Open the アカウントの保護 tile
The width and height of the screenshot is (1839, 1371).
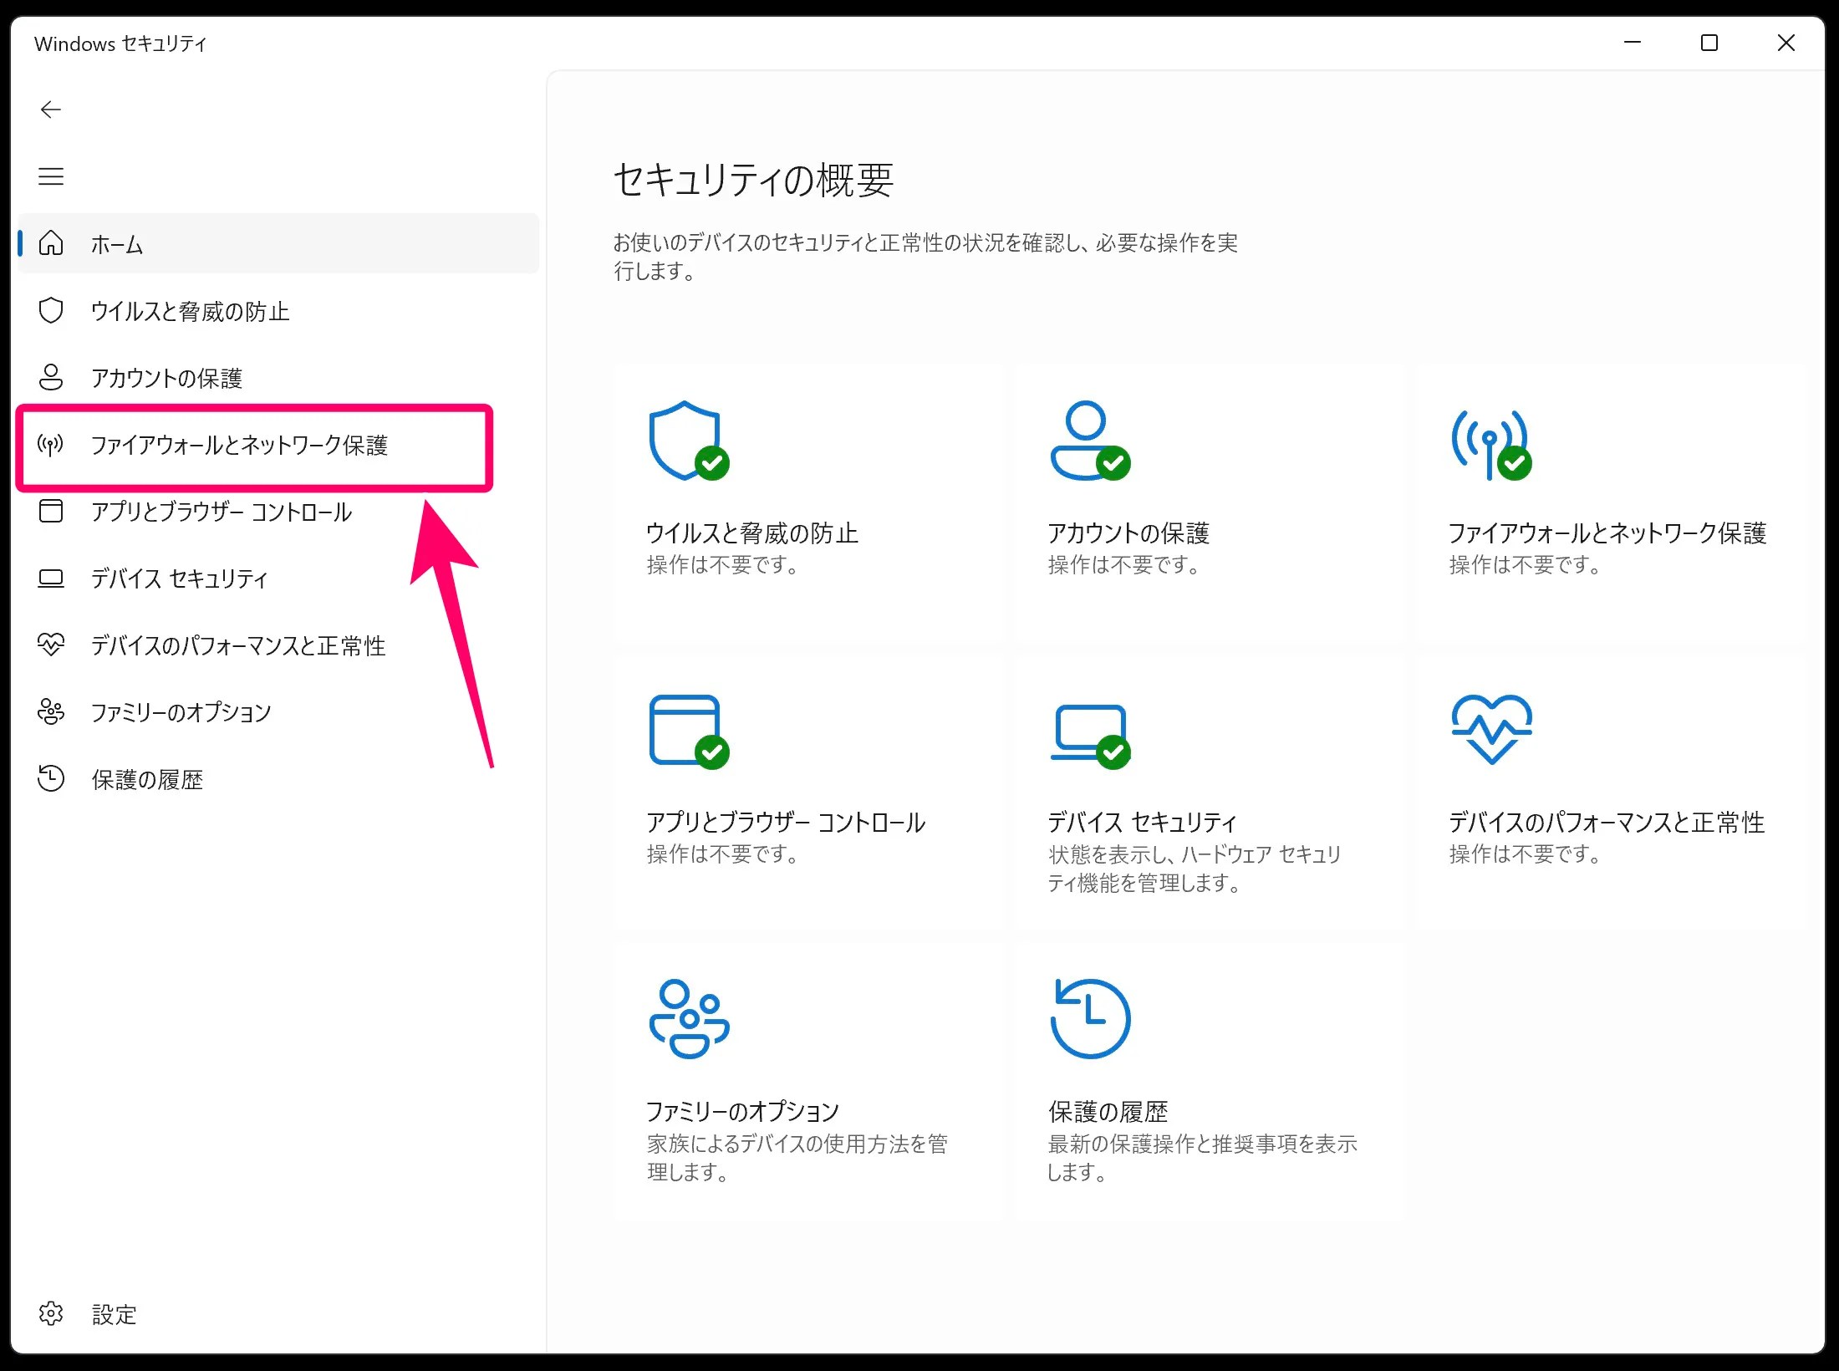(1128, 533)
